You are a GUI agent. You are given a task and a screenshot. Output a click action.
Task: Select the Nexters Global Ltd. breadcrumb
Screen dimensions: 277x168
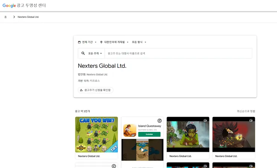pyautogui.click(x=28, y=17)
